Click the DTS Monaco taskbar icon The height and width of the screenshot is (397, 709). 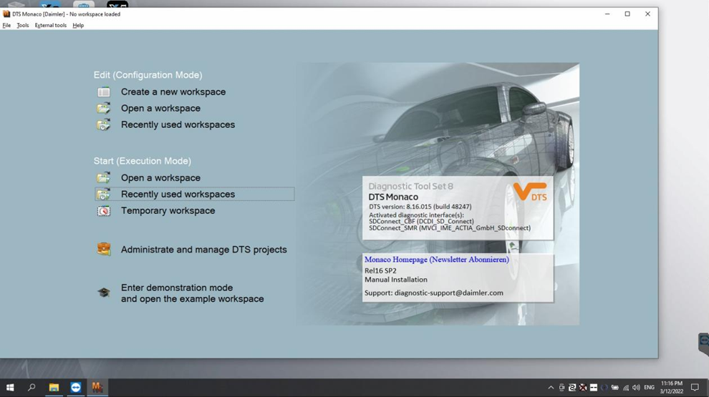[97, 388]
